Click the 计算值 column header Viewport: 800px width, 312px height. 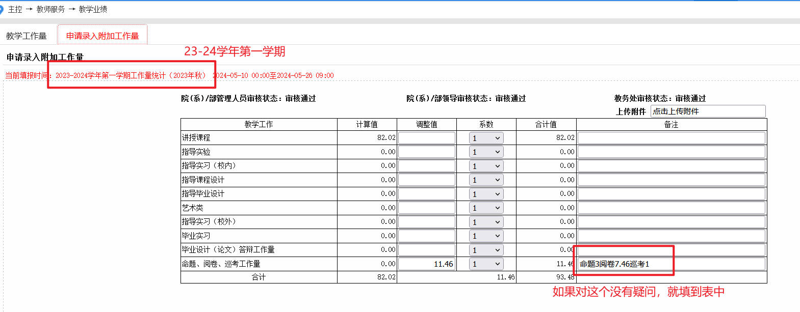(x=367, y=124)
